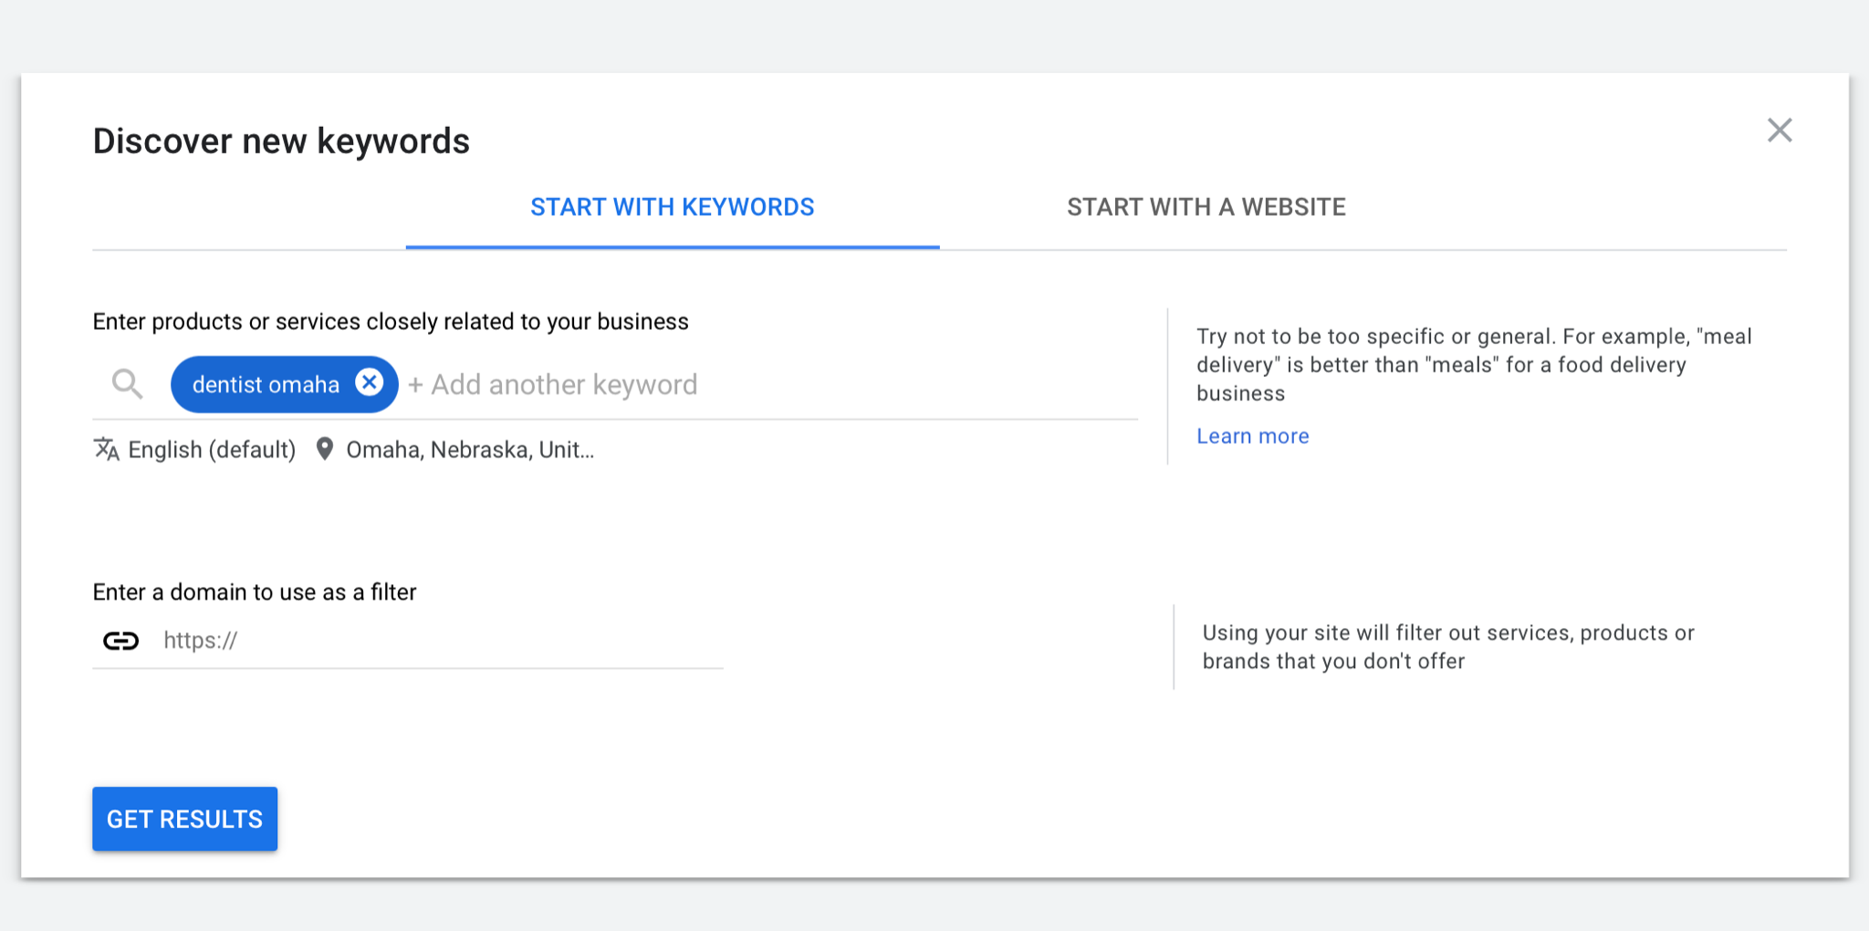Click the Using your site hint text
The width and height of the screenshot is (1869, 931).
1447,647
